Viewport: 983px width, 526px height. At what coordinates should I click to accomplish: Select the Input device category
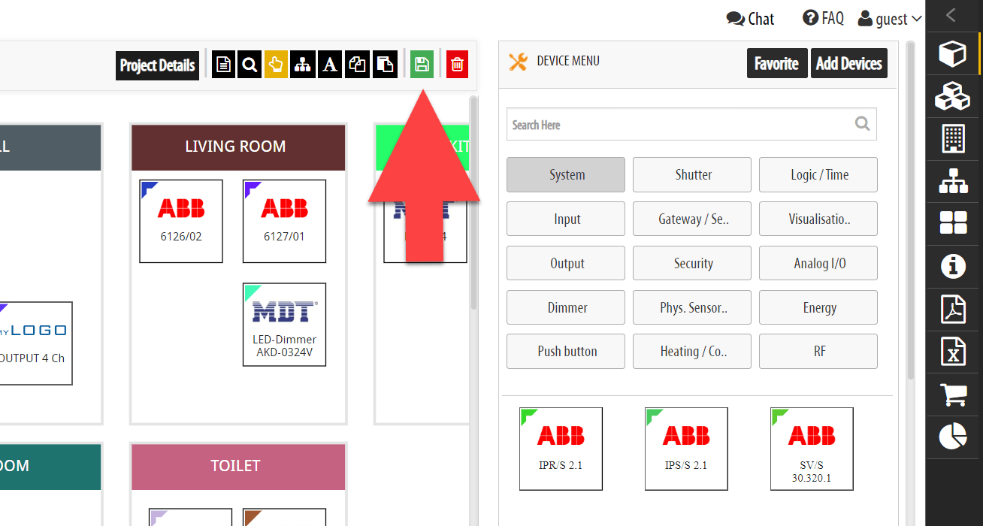[566, 219]
